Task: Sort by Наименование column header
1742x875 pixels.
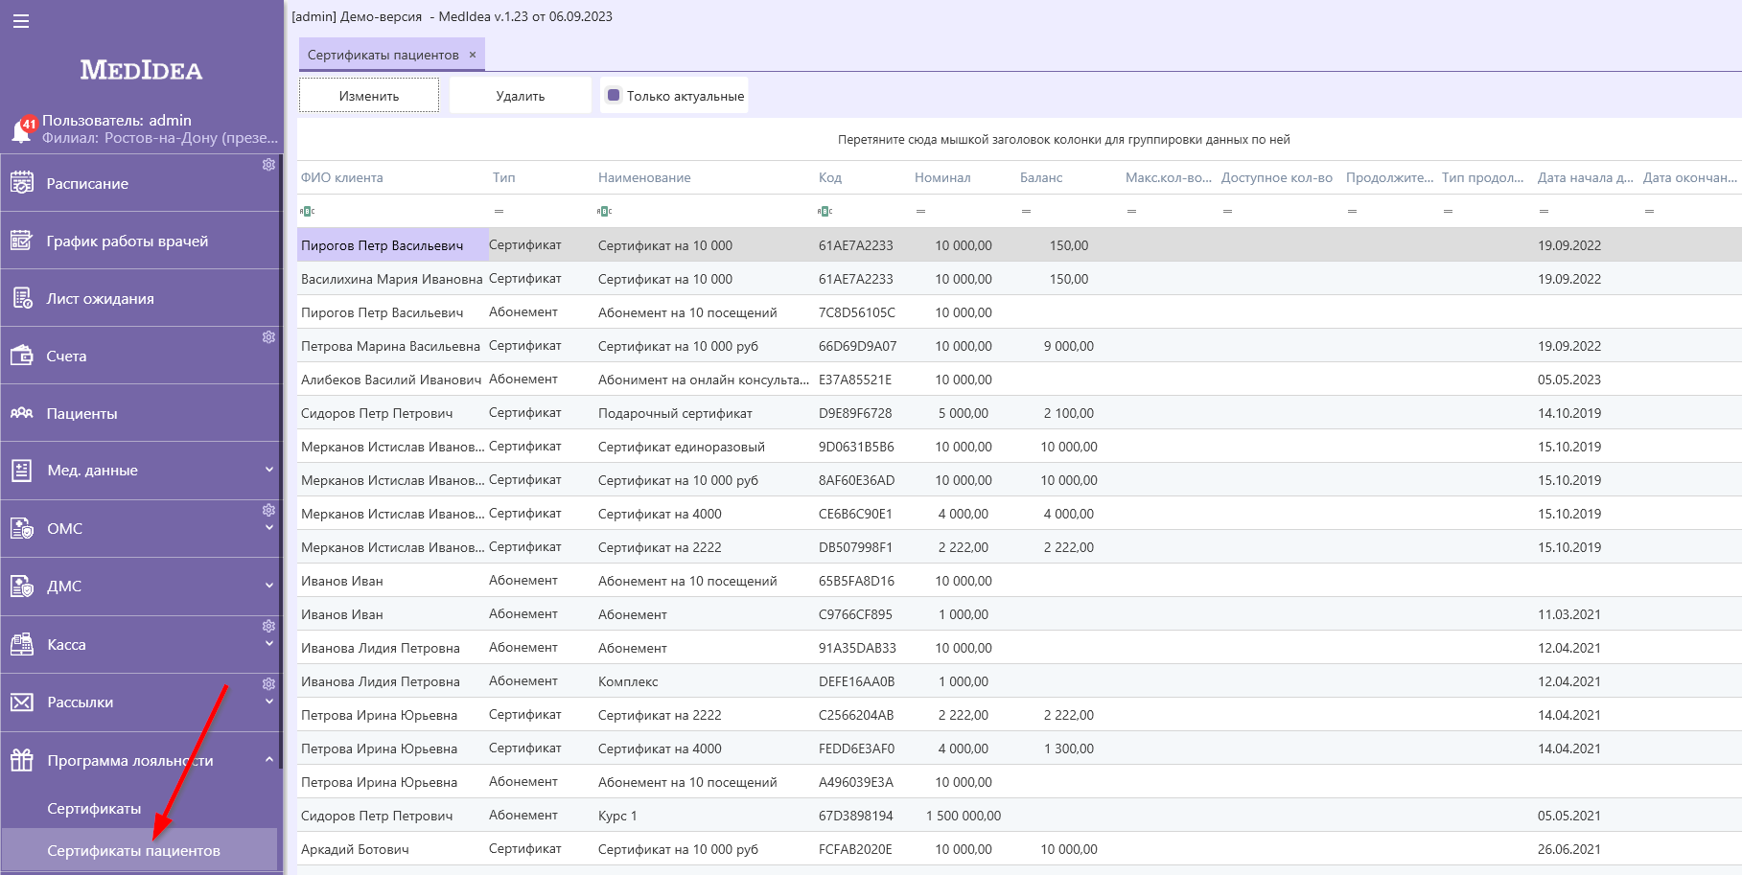Action: point(644,177)
